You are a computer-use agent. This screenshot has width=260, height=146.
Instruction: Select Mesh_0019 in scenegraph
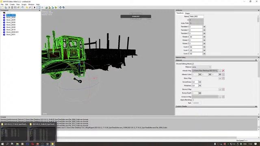[x=11, y=30]
